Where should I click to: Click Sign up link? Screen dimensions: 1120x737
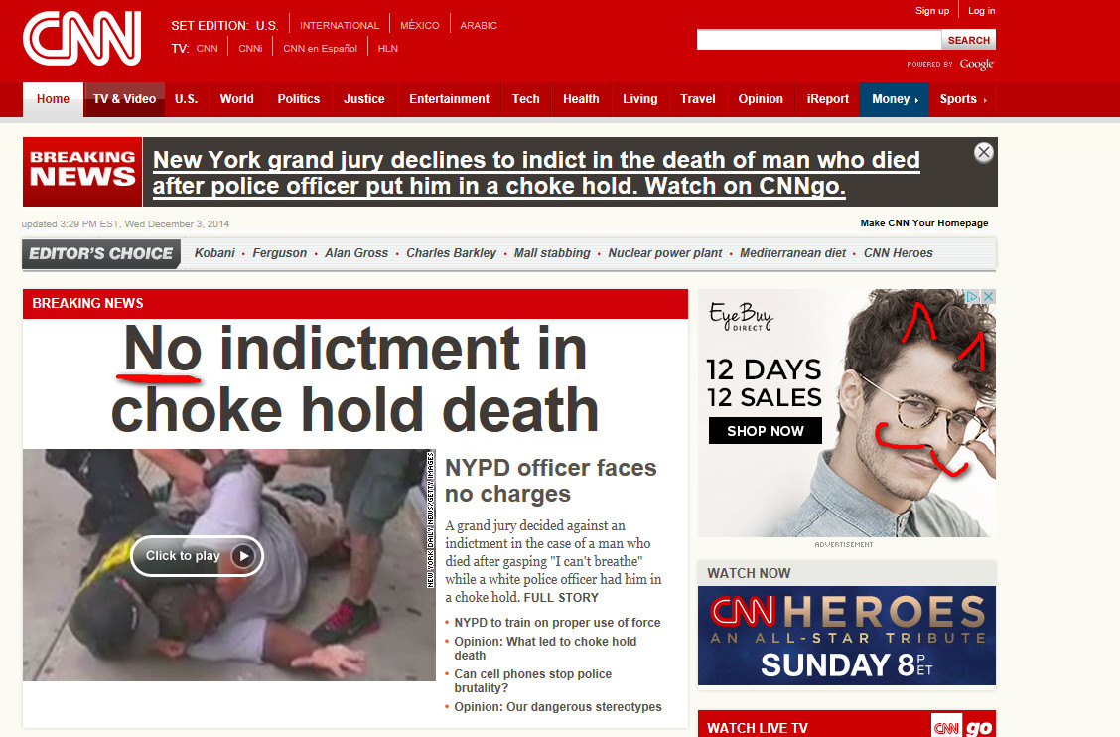click(932, 11)
